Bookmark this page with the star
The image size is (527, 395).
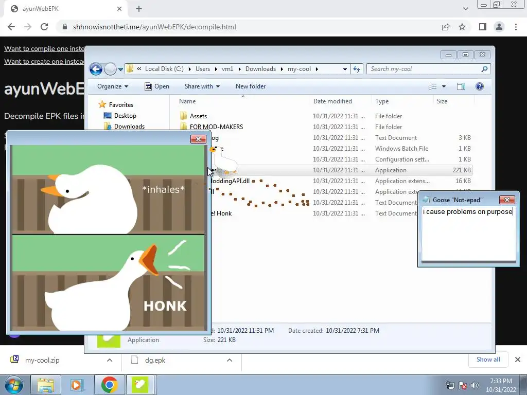(x=462, y=27)
